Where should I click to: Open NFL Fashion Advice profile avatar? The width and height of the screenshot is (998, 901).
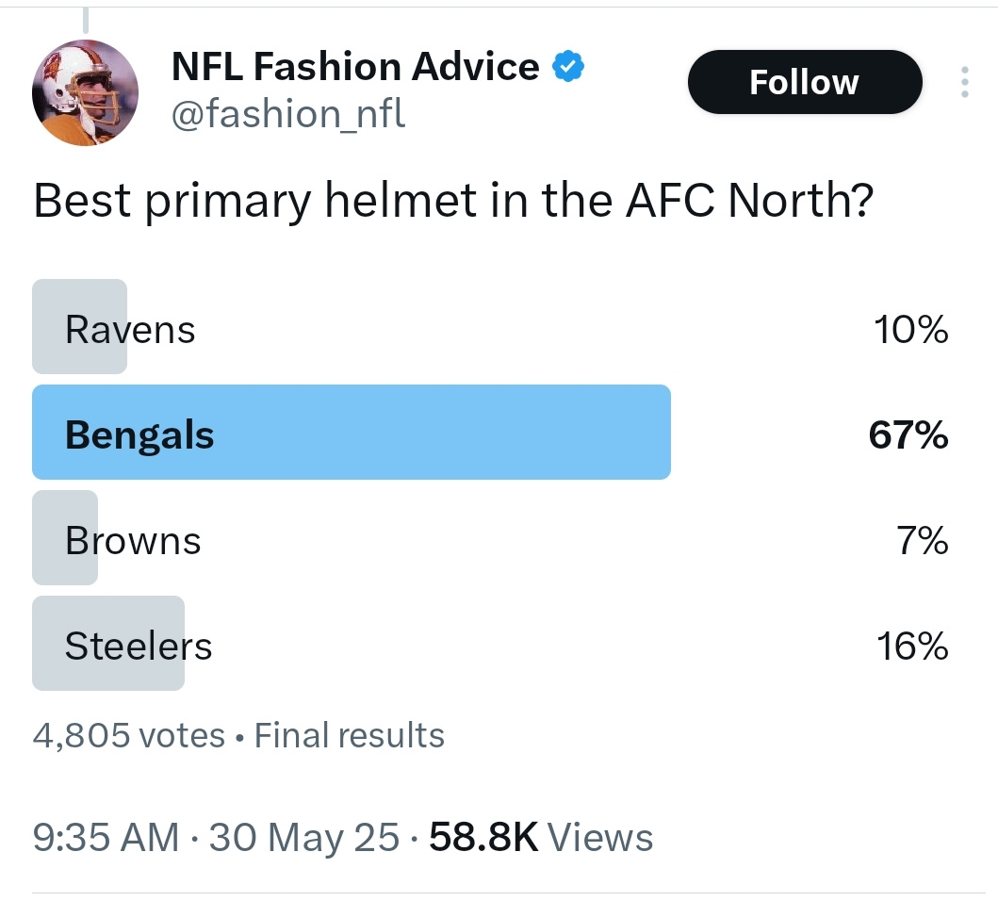(86, 93)
